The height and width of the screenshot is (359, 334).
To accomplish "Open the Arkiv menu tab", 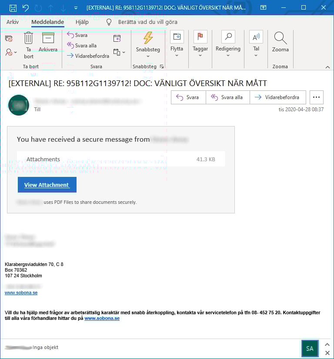I will coord(12,22).
